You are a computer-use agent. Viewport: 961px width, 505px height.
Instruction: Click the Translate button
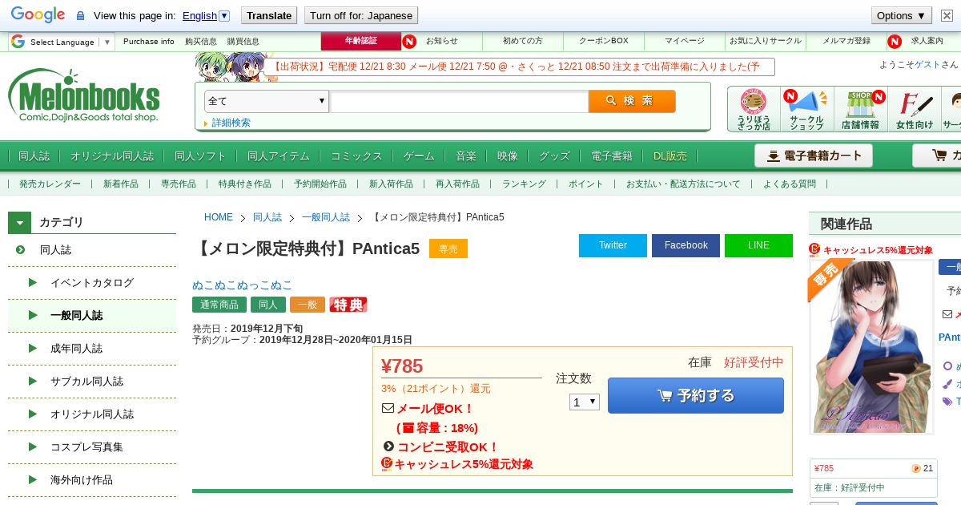point(268,15)
